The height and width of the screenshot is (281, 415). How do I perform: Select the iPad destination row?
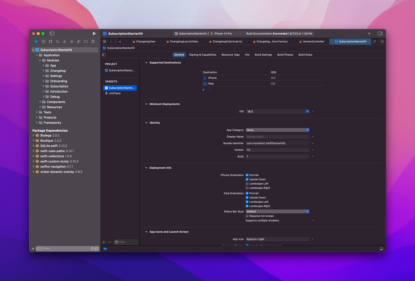263,84
